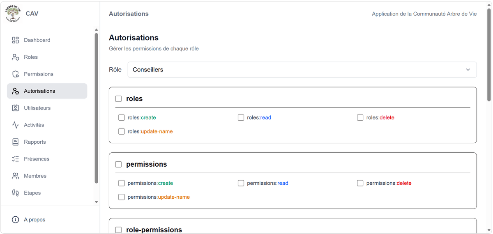Image resolution: width=493 pixels, height=234 pixels.
Task: Select Autorisations in the sidebar
Action: [47, 91]
